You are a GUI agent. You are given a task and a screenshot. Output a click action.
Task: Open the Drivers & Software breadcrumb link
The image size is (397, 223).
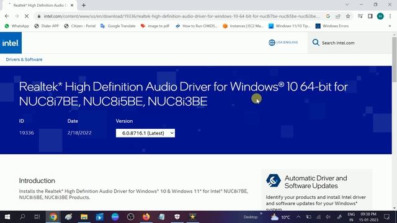pyautogui.click(x=24, y=59)
